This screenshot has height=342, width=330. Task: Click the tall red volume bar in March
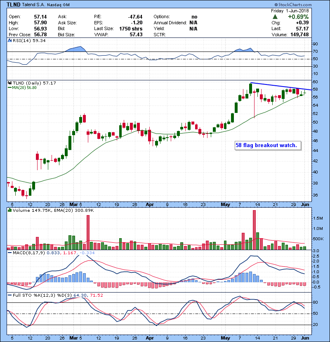pyautogui.click(x=88, y=232)
